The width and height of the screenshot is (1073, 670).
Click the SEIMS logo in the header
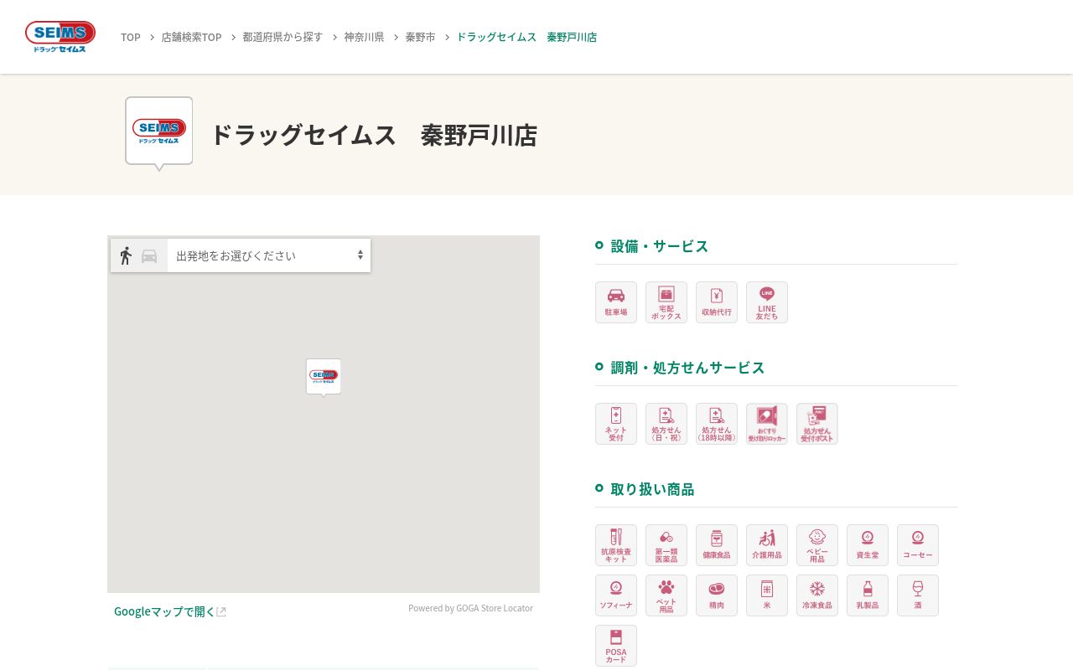coord(60,37)
